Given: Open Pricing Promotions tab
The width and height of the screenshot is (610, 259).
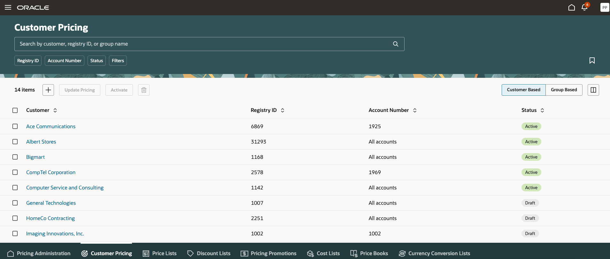Looking at the screenshot, I should point(268,253).
